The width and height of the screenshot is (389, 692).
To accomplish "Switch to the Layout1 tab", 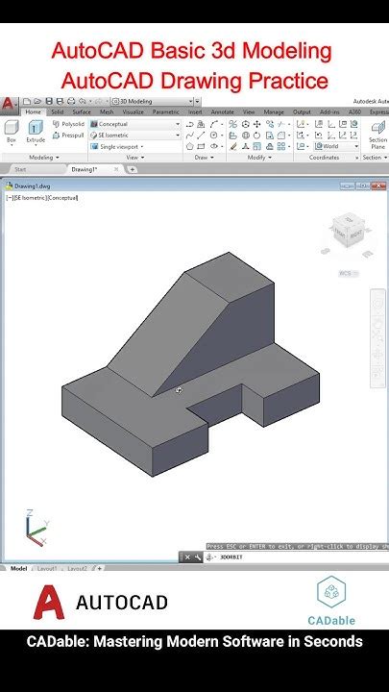I will click(47, 569).
